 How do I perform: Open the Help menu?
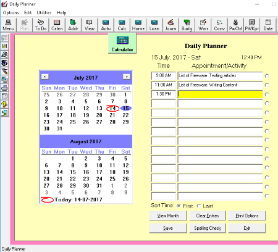coord(62,13)
